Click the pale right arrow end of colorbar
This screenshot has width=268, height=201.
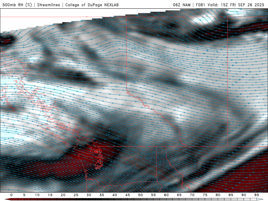(260, 199)
